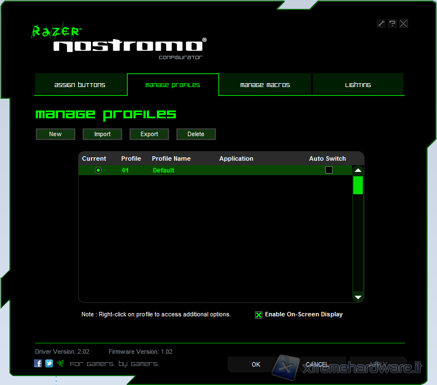Select the Default profile name row
The width and height of the screenshot is (437, 385).
(x=164, y=170)
